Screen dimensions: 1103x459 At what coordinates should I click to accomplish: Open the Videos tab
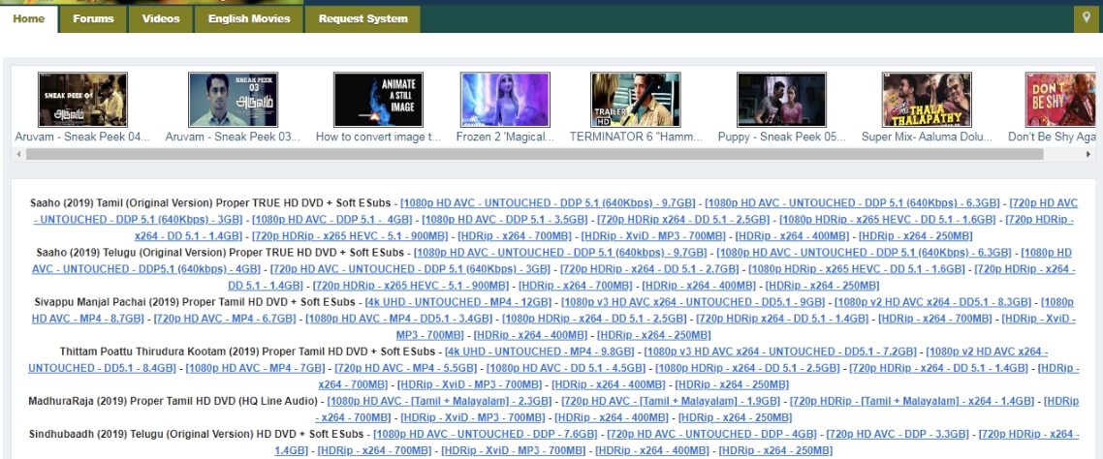[161, 19]
